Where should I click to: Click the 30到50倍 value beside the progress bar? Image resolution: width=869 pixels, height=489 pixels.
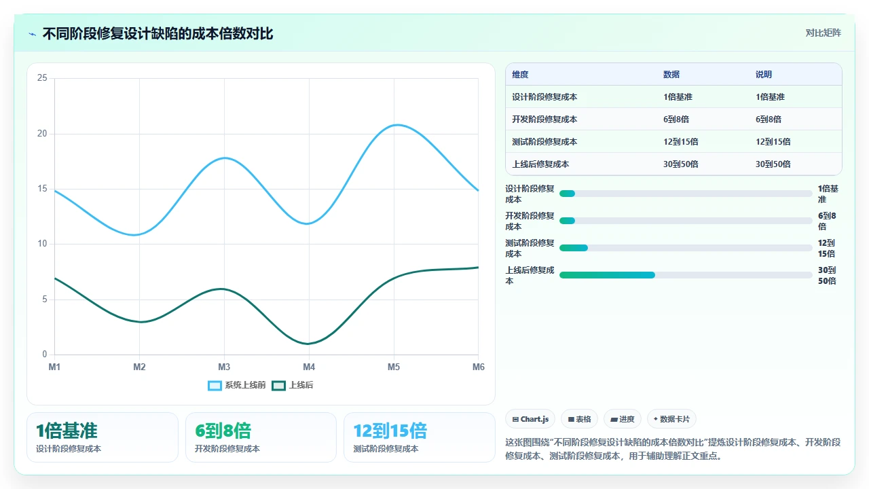pos(828,275)
